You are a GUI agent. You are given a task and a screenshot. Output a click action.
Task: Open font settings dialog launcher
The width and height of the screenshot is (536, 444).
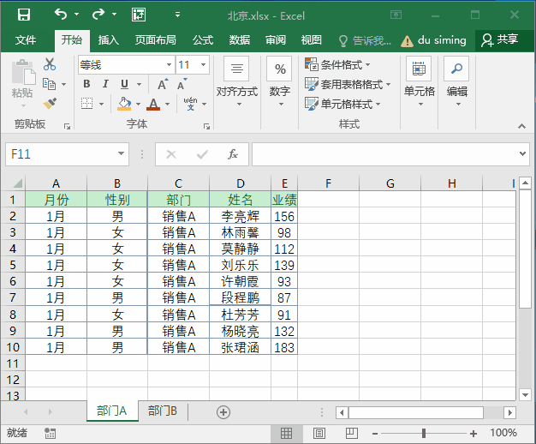[206, 127]
